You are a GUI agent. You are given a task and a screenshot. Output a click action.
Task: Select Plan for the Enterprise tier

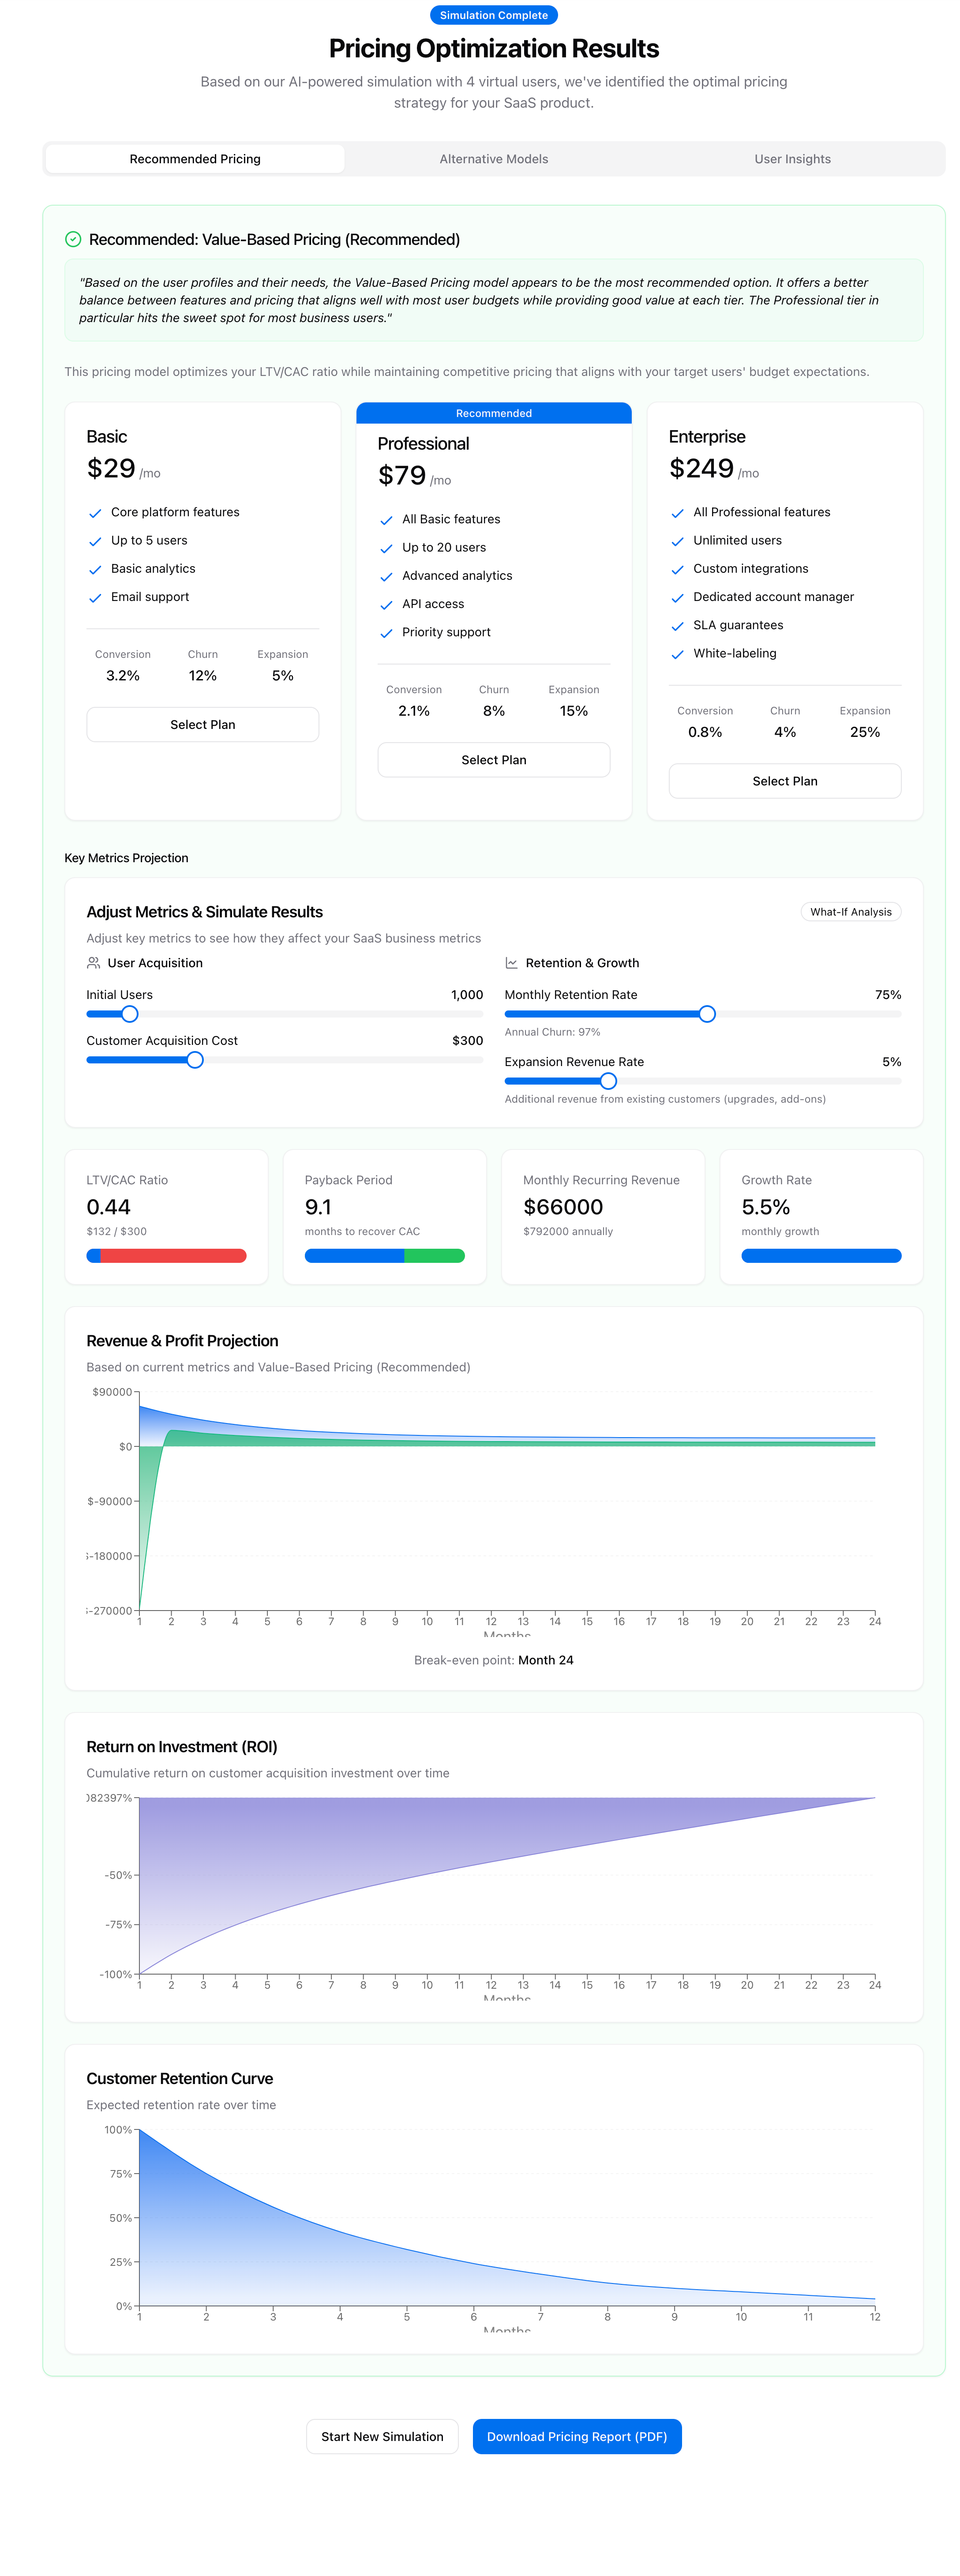[785, 781]
